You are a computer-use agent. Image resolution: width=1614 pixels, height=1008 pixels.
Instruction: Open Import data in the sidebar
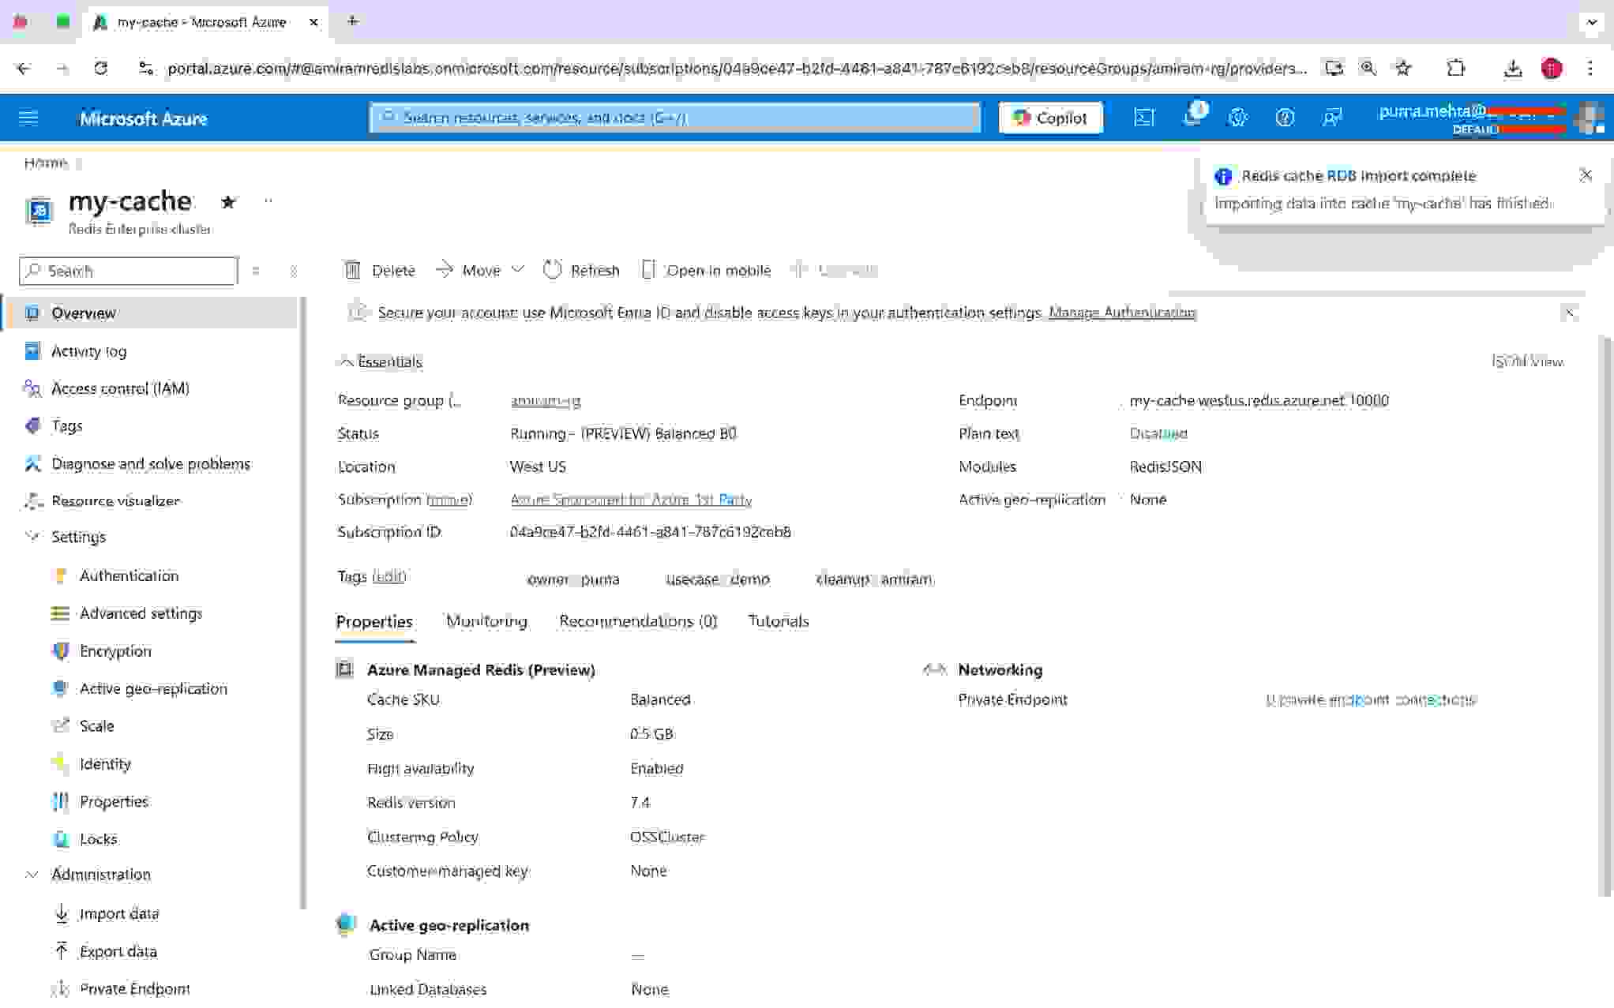[x=118, y=914]
